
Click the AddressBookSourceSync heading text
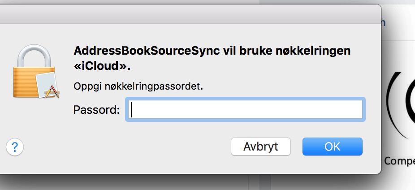147,51
